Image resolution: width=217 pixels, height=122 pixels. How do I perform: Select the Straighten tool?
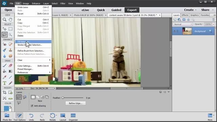[11, 98]
